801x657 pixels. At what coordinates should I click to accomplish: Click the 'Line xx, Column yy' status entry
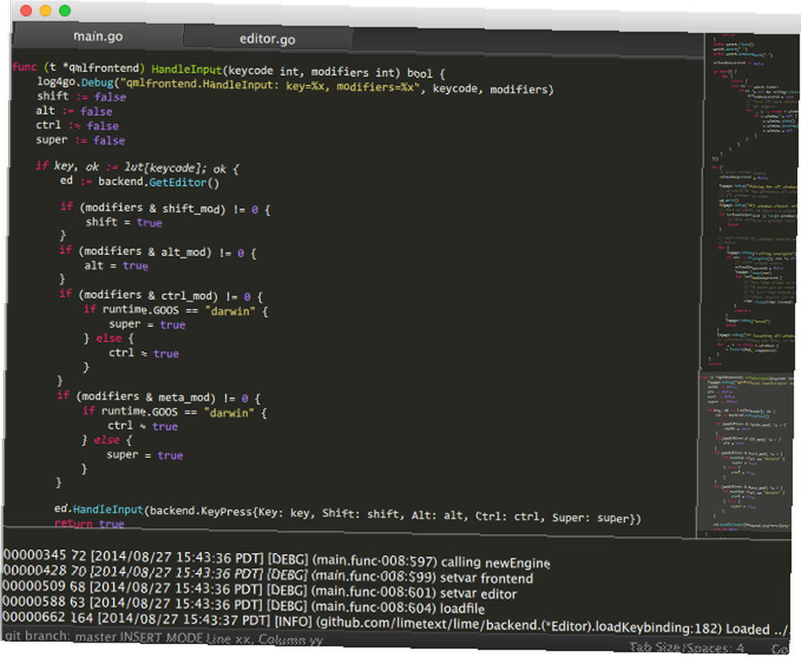(x=264, y=639)
